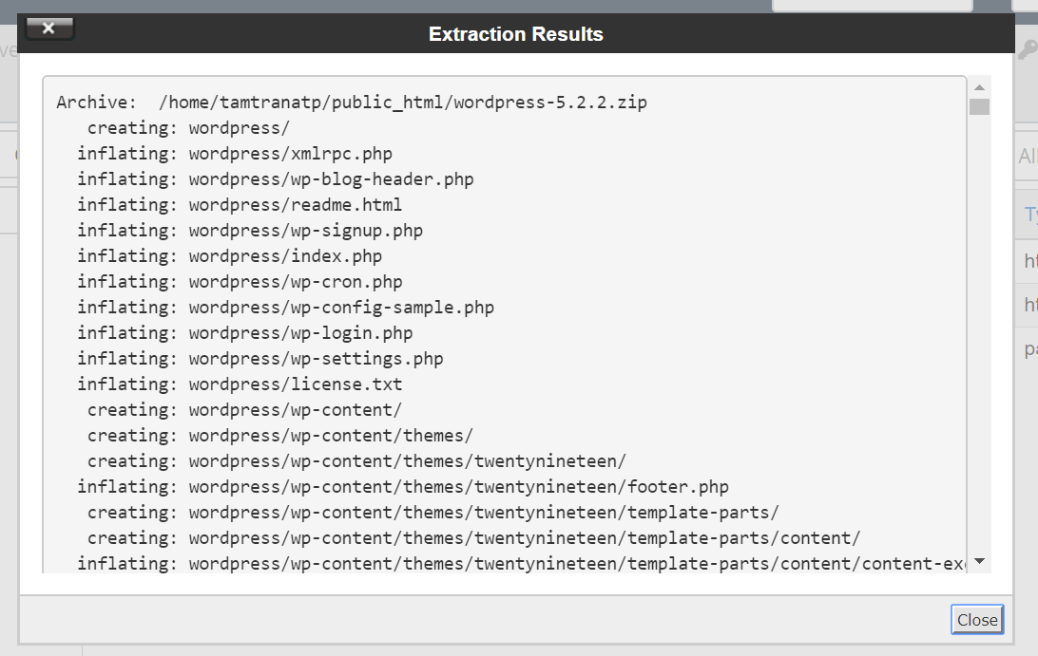Screen dimensions: 1038x656
Task: Click the Extraction Results title
Action: [x=516, y=34]
